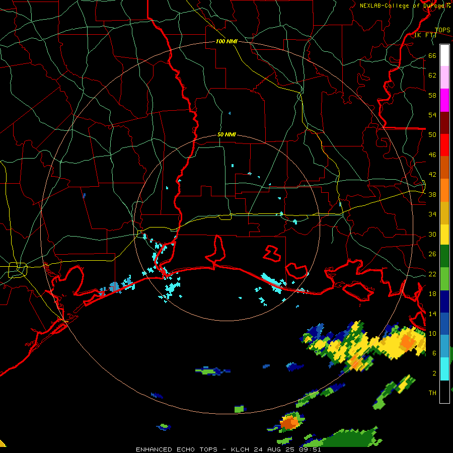Click the '10' legend value
The image size is (453, 453).
pos(432,334)
